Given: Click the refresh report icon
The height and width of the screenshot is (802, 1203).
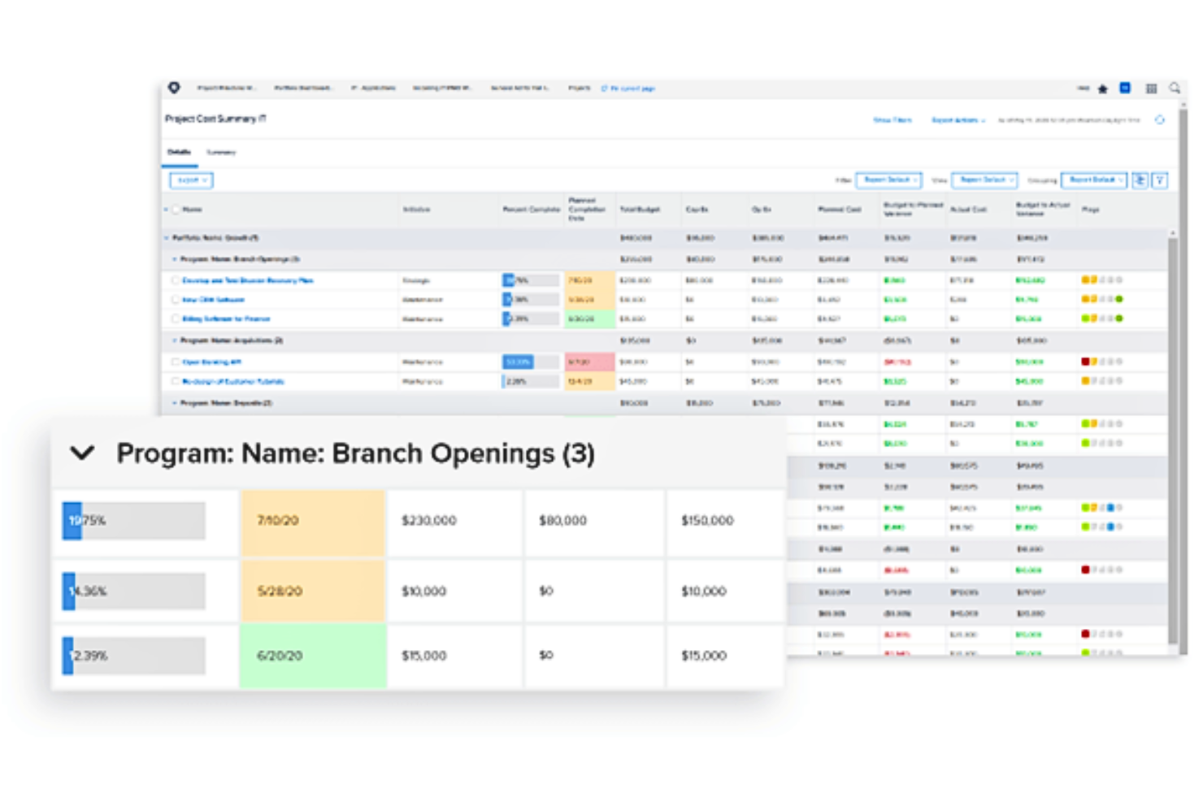Looking at the screenshot, I should pos(1160,119).
